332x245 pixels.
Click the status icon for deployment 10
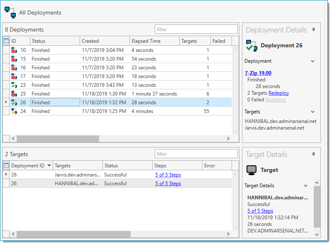pyautogui.click(x=14, y=50)
